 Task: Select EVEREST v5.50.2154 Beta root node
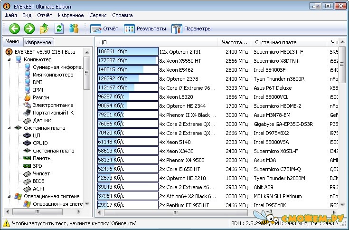click(45, 52)
